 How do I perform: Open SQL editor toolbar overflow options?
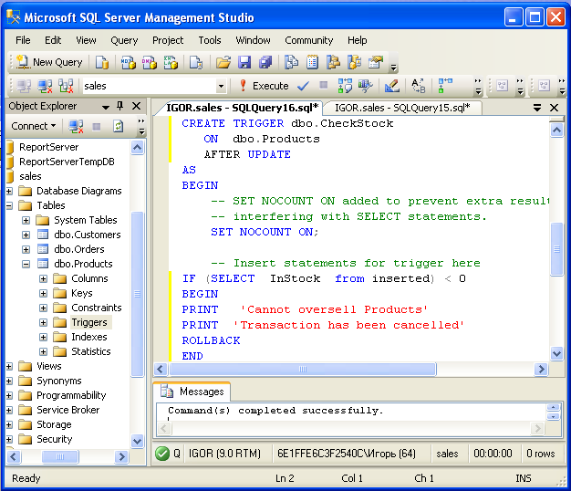pyautogui.click(x=478, y=87)
